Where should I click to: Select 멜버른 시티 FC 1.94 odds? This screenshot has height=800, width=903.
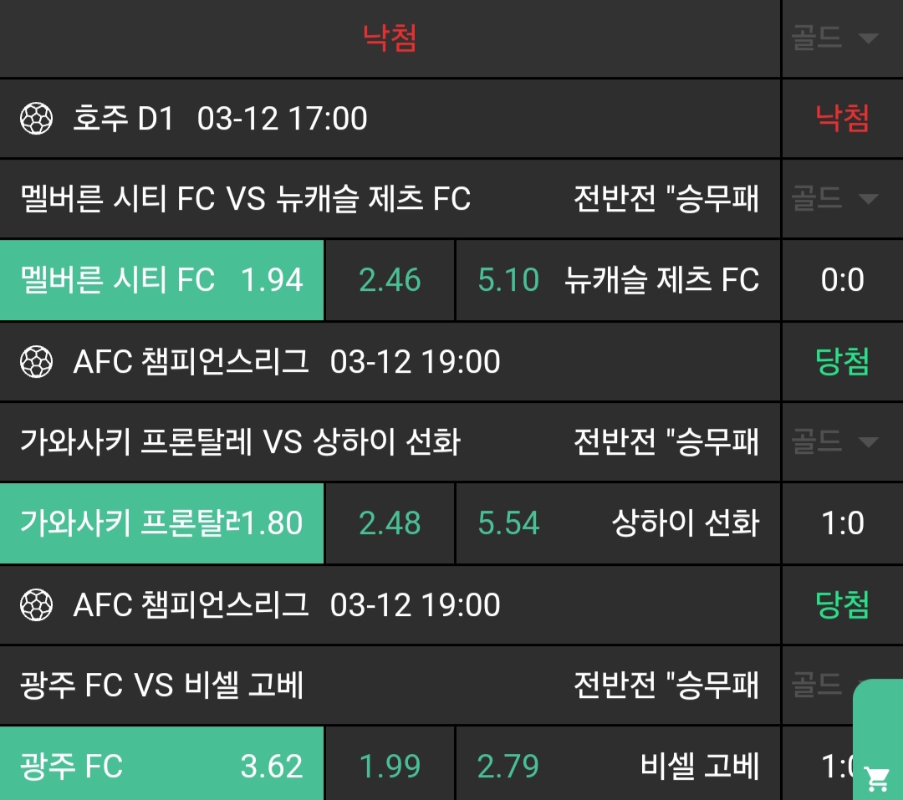click(161, 280)
